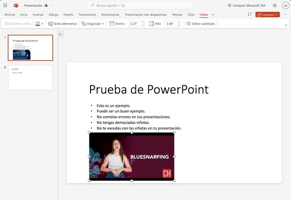Click the PowerPoint logo icon
Image resolution: width=291 pixels, height=200 pixels.
tap(16, 5)
